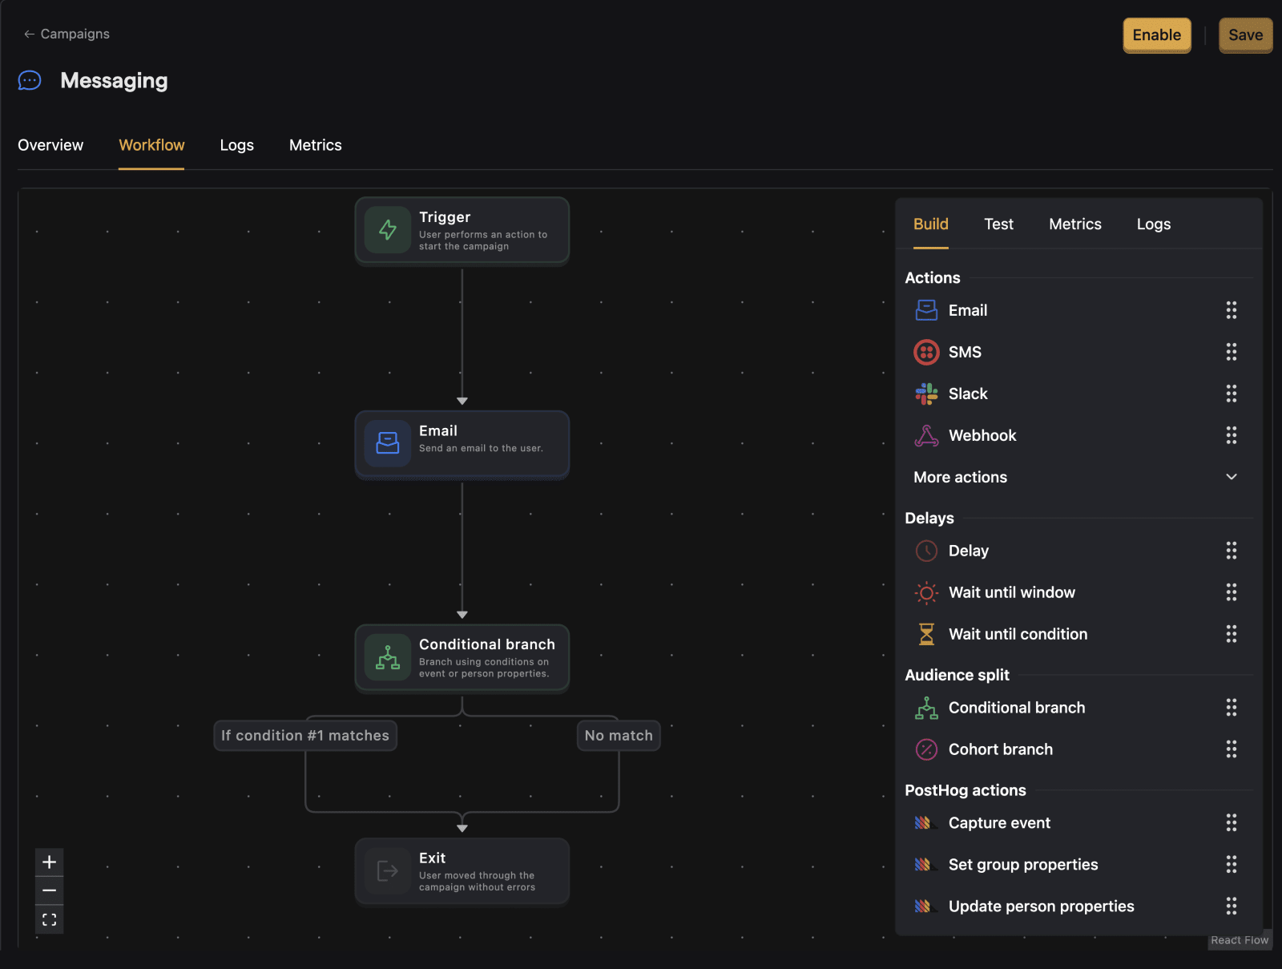Switch to the campaign Logs tab
The height and width of the screenshot is (969, 1282).
tap(237, 145)
